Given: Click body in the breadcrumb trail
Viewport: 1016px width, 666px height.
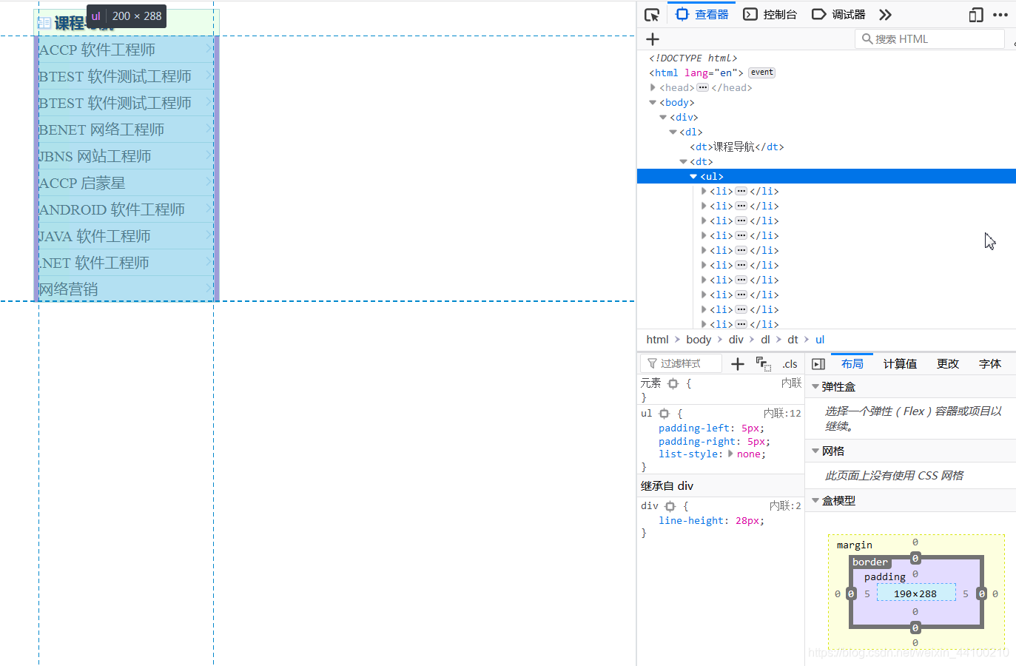Looking at the screenshot, I should 699,340.
